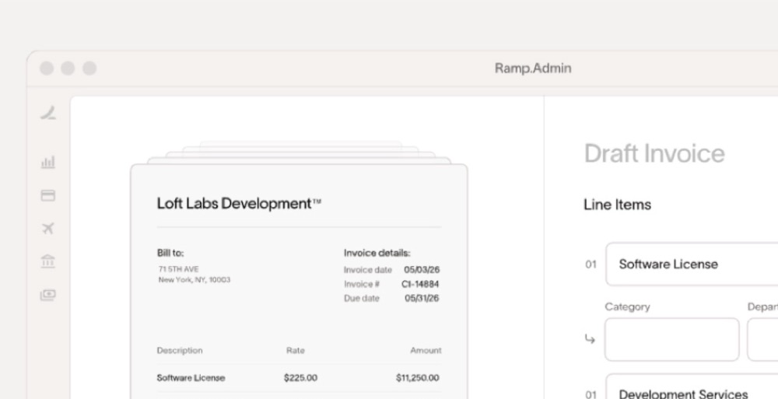Open the Department field next to Category

tap(762, 339)
